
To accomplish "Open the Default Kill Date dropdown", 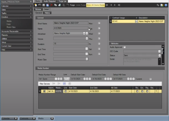I will (x=128, y=79).
